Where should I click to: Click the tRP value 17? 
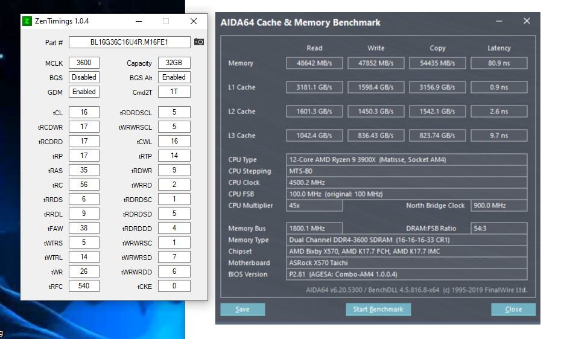84,156
